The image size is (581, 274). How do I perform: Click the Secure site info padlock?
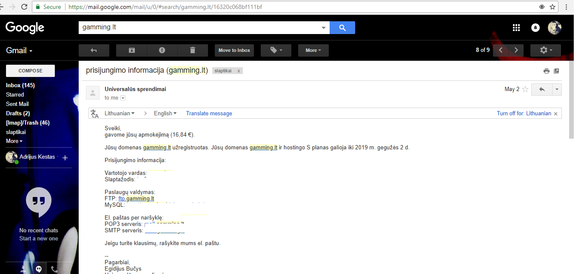(x=38, y=7)
